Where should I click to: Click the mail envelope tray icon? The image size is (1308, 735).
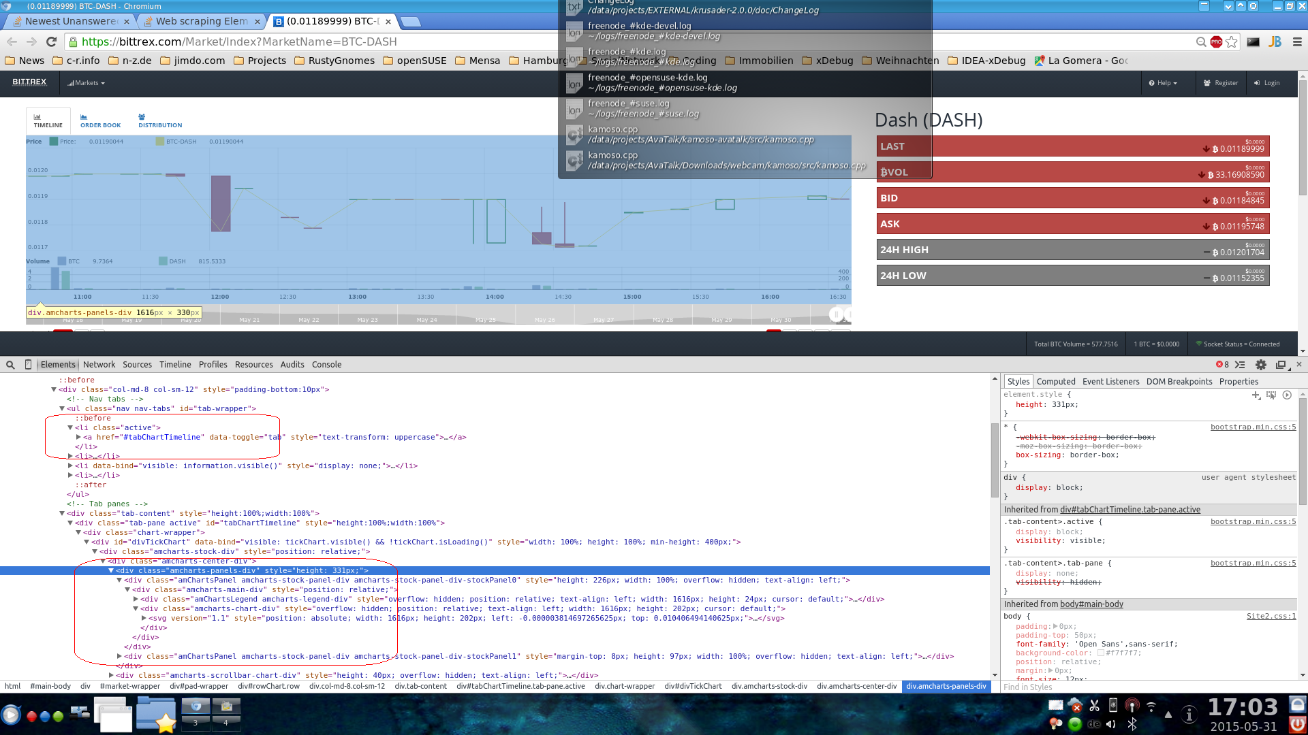(1056, 706)
